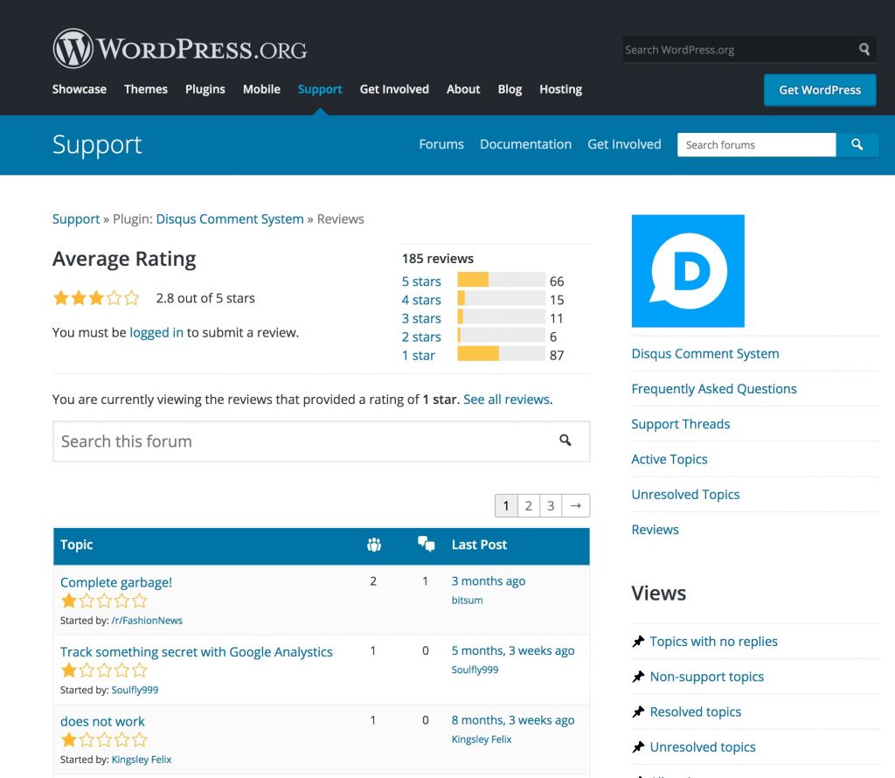Open Track something secret with Google Analystics
895x778 pixels.
[x=197, y=652]
